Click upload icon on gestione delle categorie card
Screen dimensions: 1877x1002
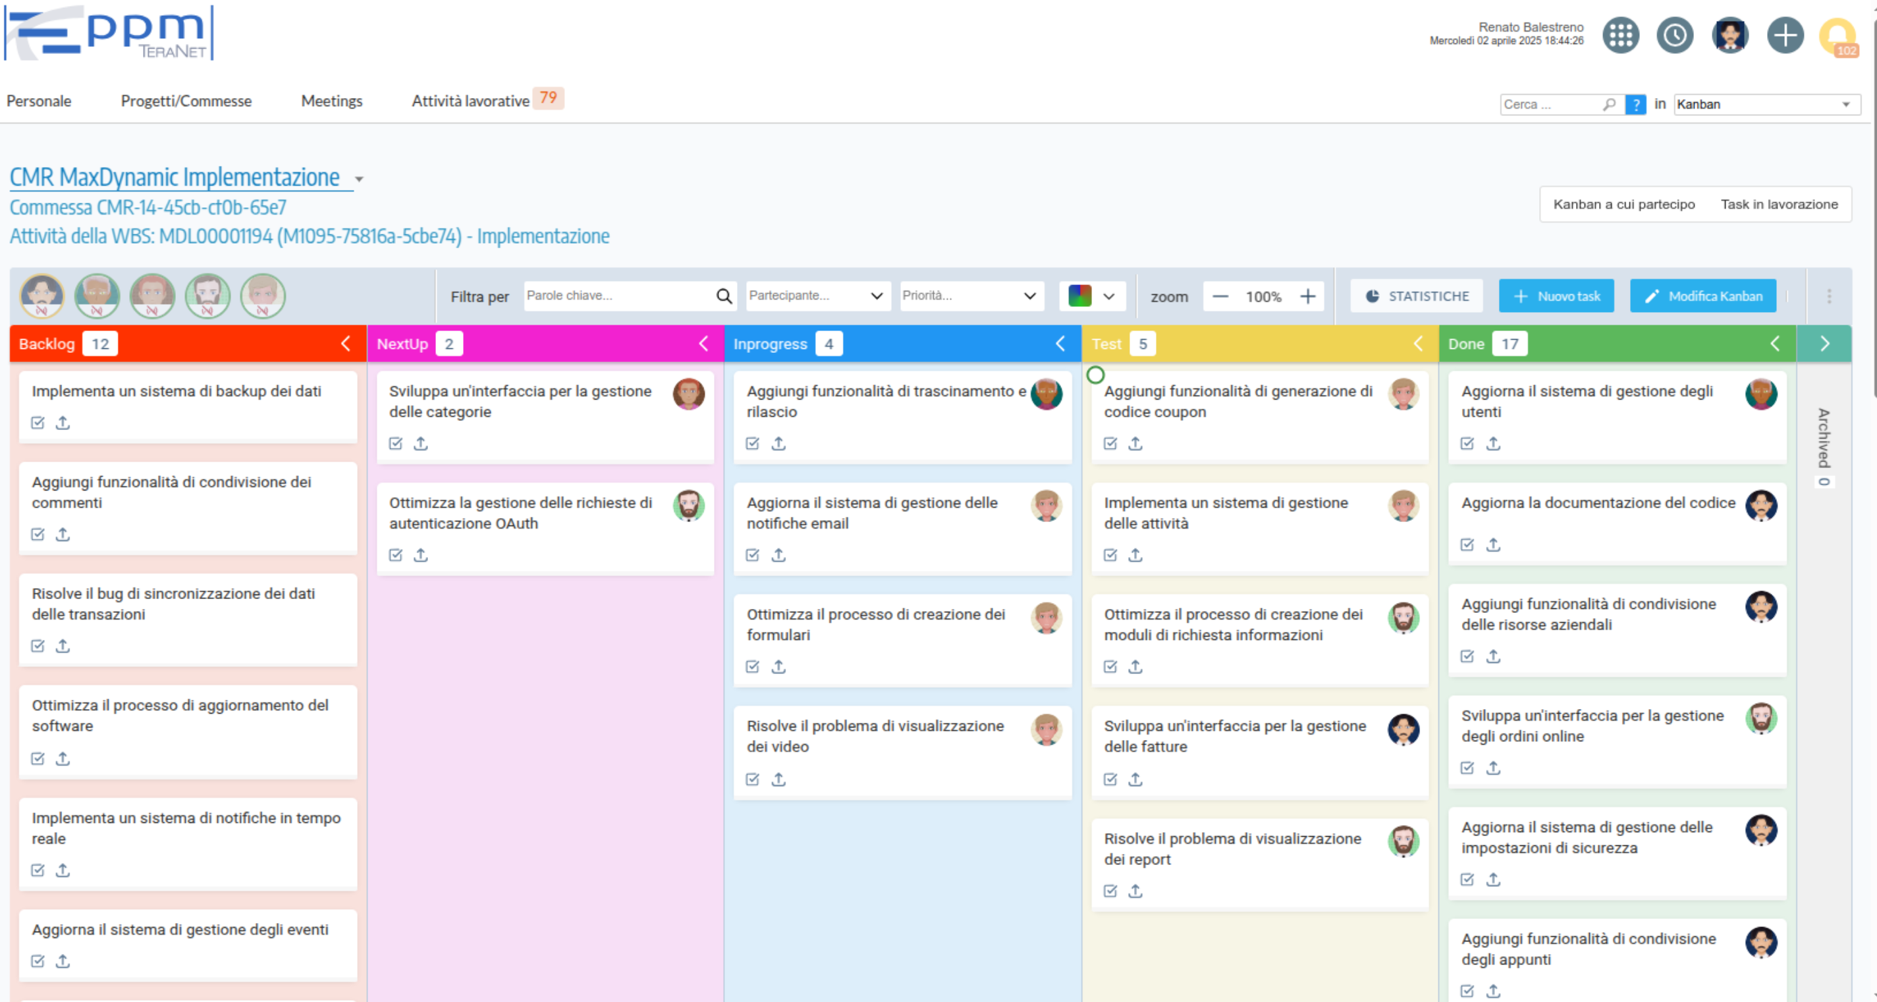coord(420,443)
